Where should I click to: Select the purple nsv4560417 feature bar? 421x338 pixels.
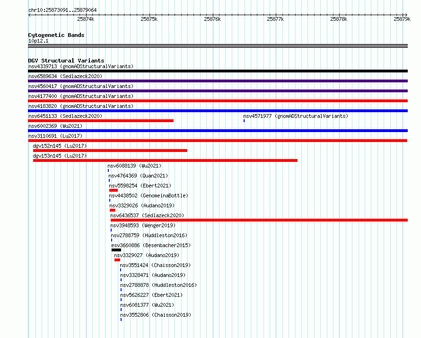coord(218,91)
